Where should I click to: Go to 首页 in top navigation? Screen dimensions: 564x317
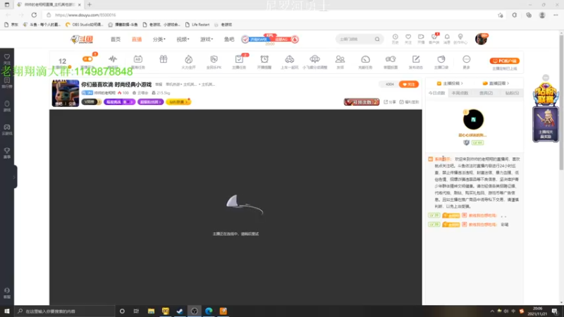116,39
